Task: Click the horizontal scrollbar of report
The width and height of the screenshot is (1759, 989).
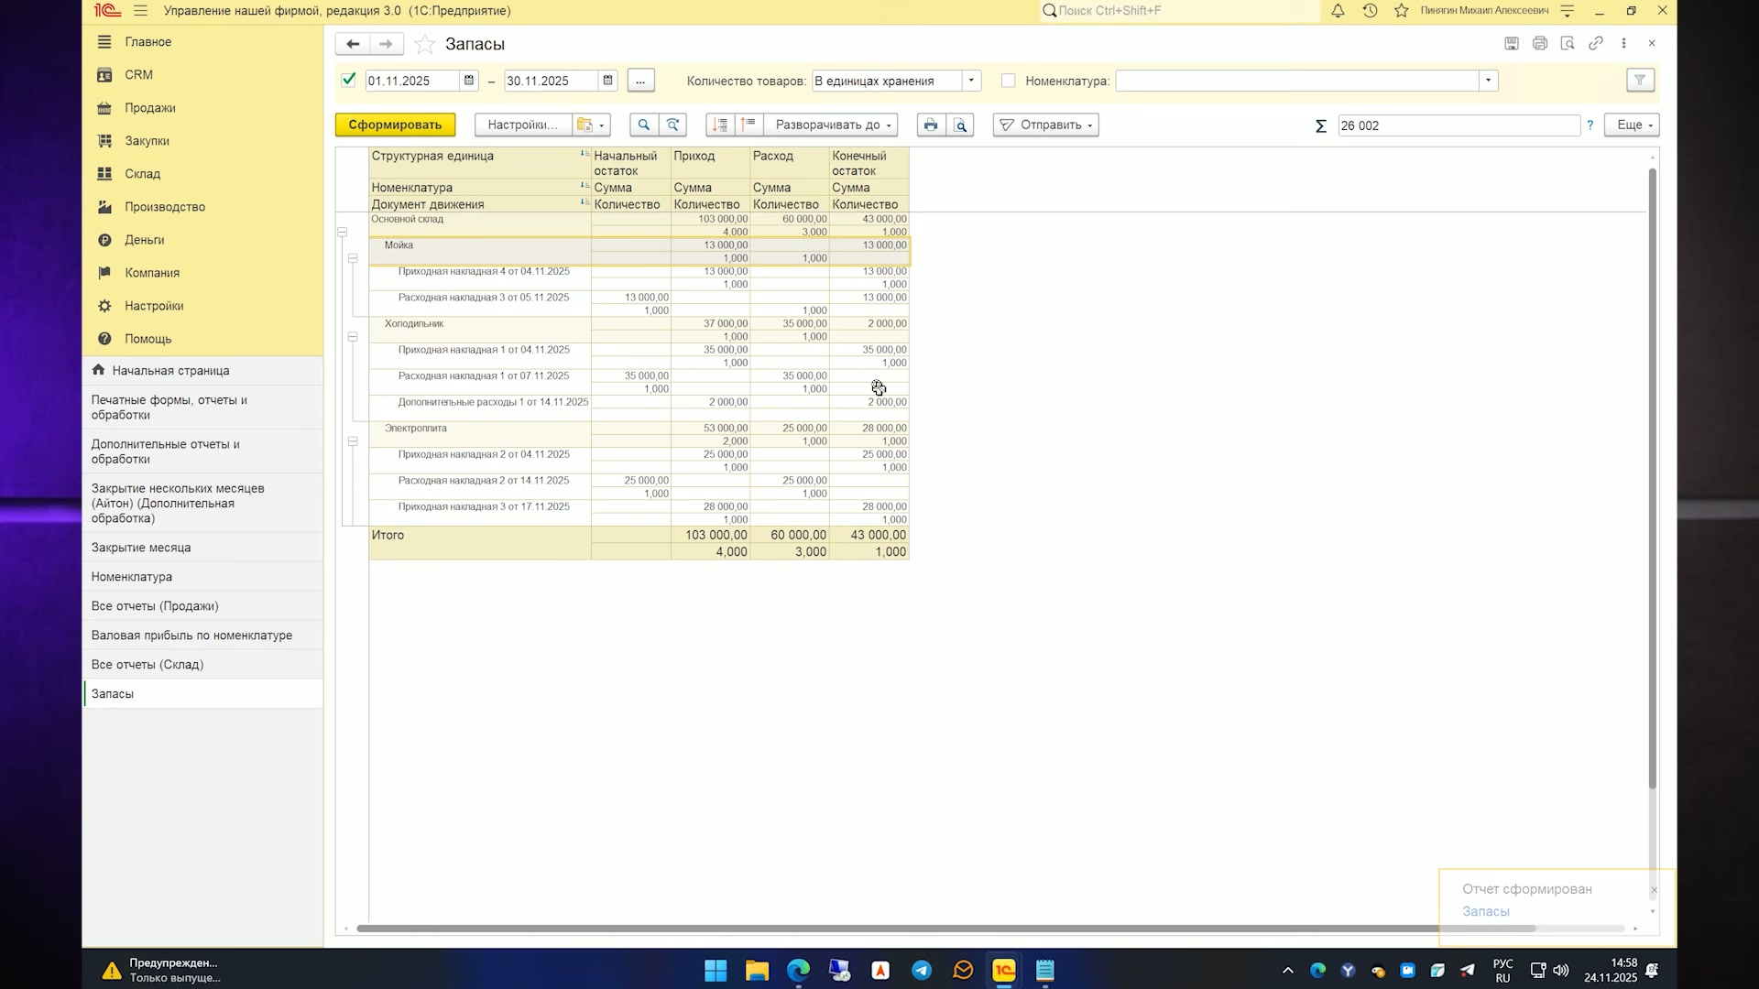Action: 945,929
